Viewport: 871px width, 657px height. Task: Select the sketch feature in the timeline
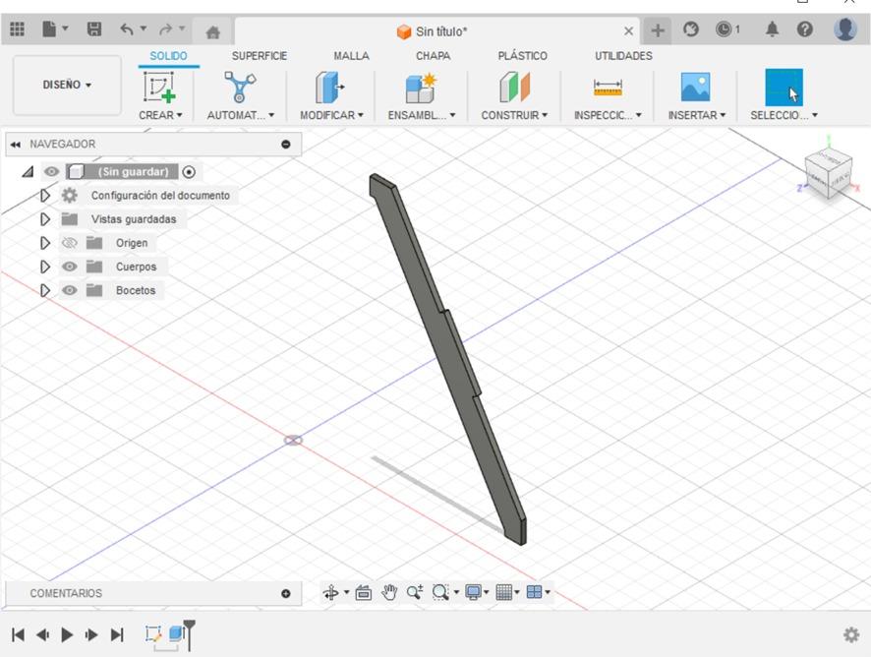(153, 633)
